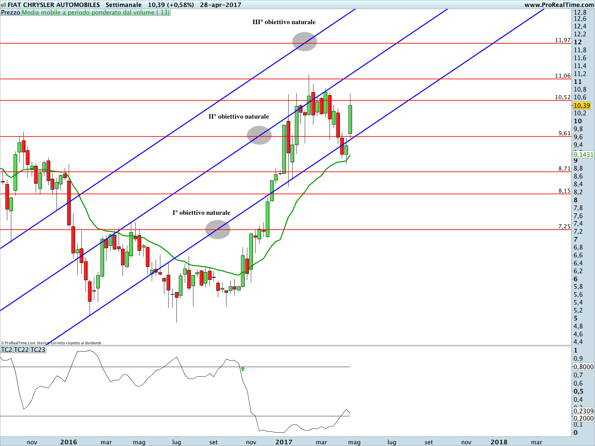Click the grey ellipse at I° obiettivo naturale
Screen dimensions: 595x446
(x=218, y=230)
